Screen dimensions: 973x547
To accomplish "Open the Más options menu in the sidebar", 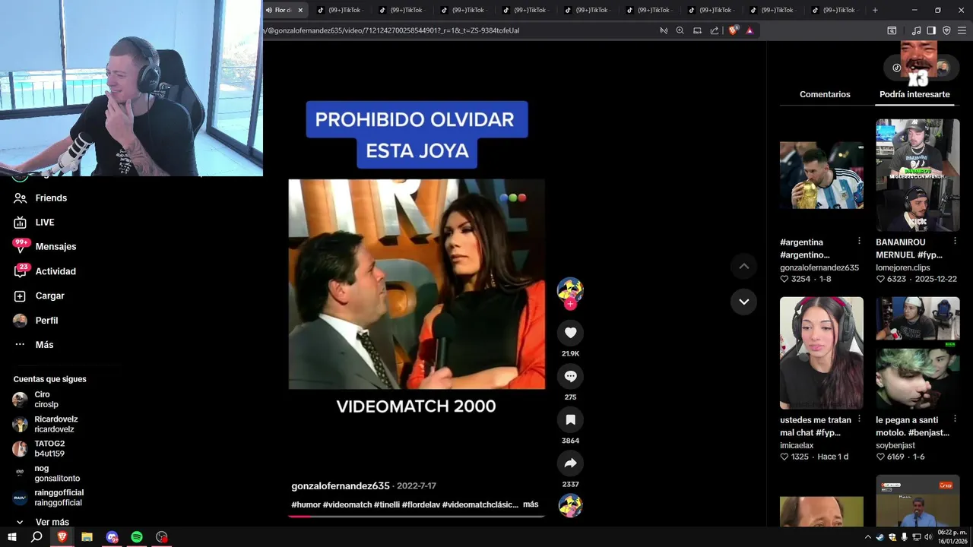I will tap(44, 345).
